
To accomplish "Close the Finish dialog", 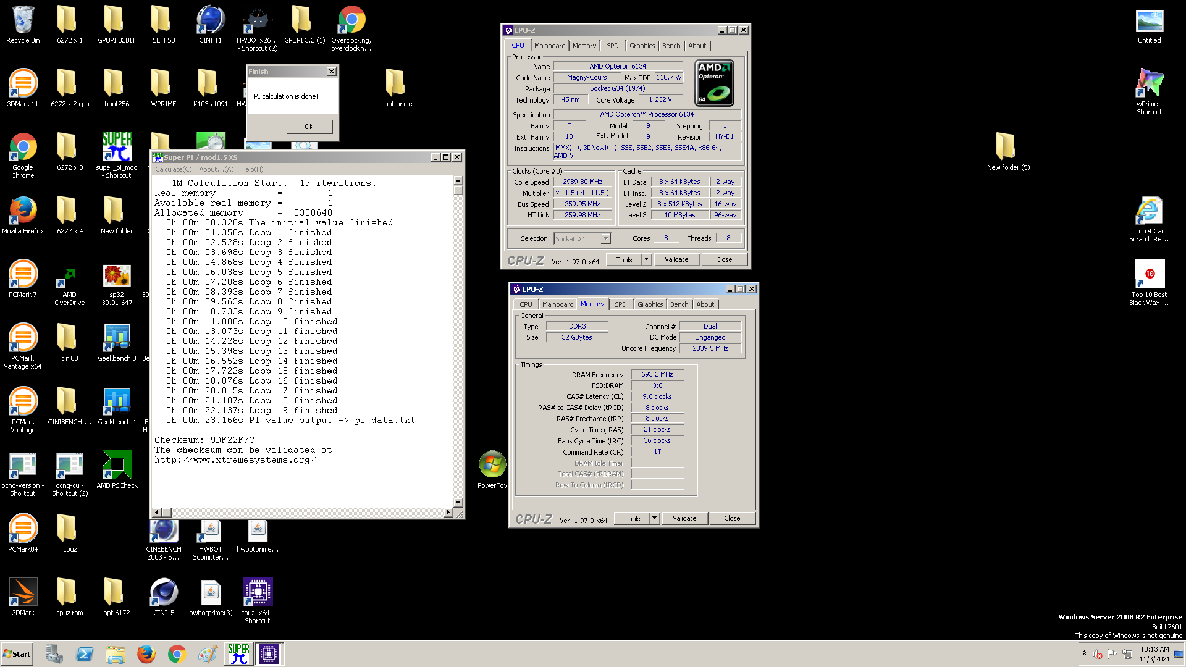I will pyautogui.click(x=332, y=72).
